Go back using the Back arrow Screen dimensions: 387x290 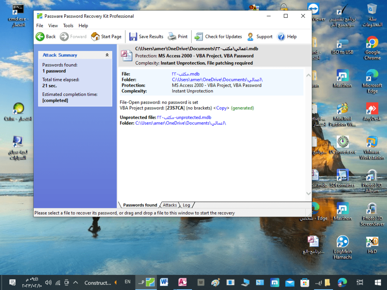click(x=46, y=37)
